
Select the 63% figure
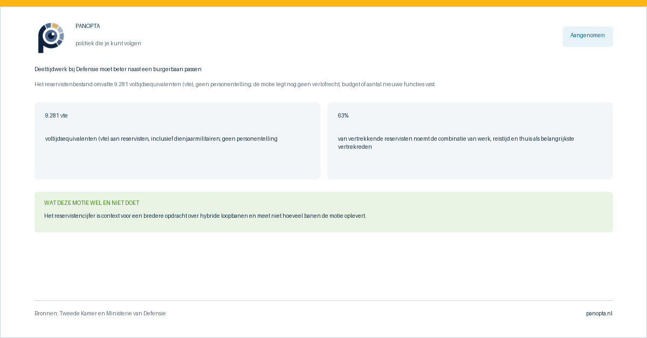(343, 115)
